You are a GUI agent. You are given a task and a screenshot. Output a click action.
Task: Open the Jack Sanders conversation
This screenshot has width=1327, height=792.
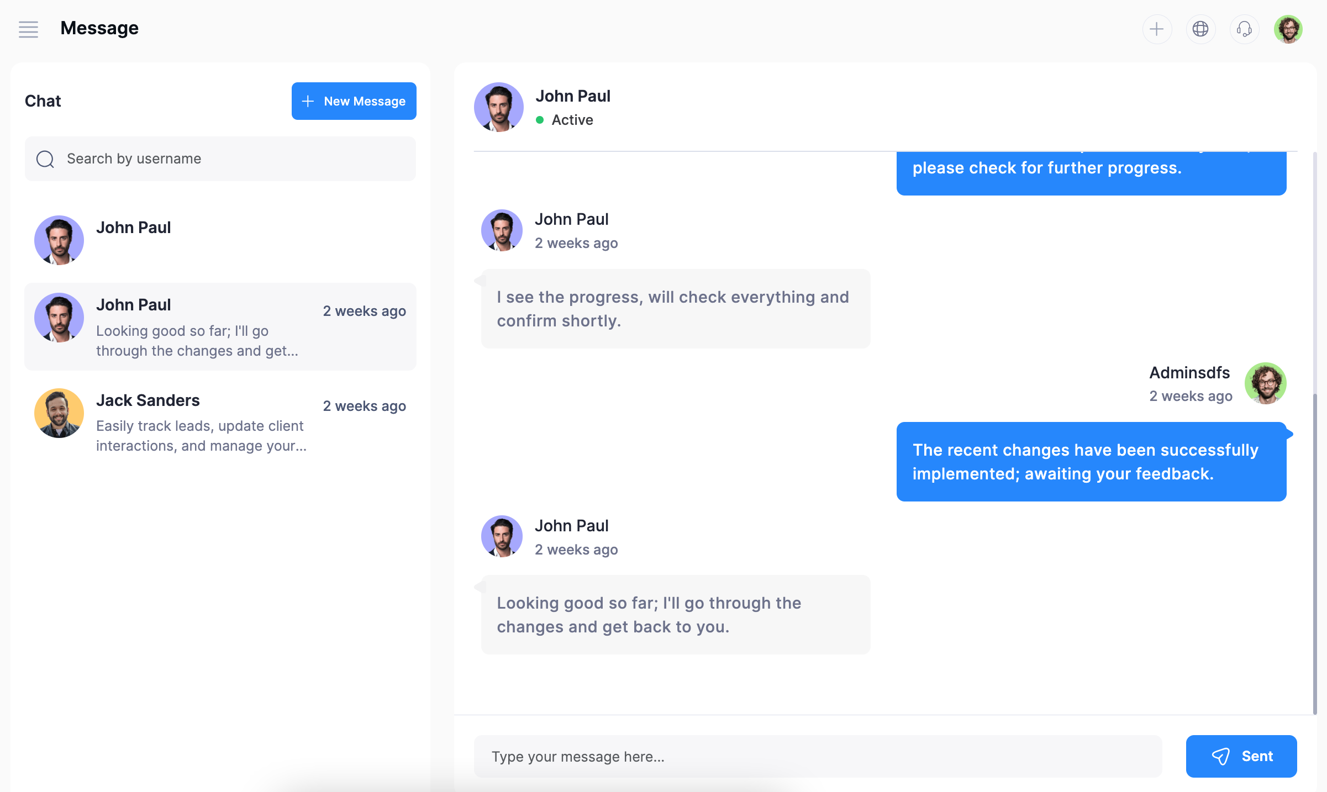coord(220,422)
